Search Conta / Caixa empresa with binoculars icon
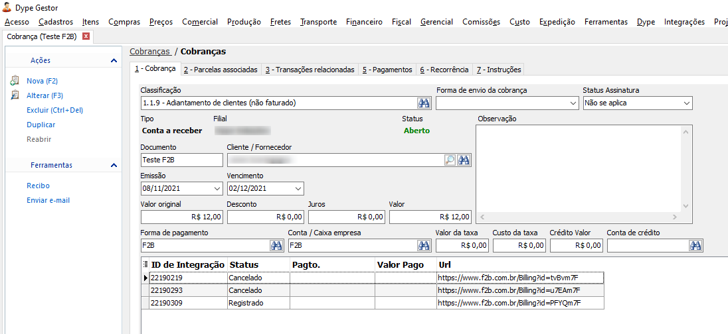 [424, 245]
